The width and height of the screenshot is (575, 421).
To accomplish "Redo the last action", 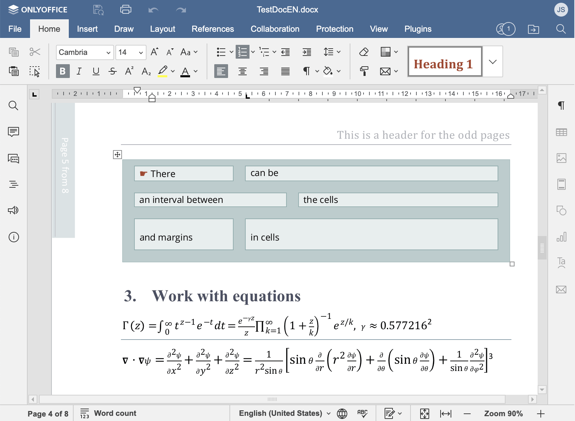I will click(x=181, y=10).
